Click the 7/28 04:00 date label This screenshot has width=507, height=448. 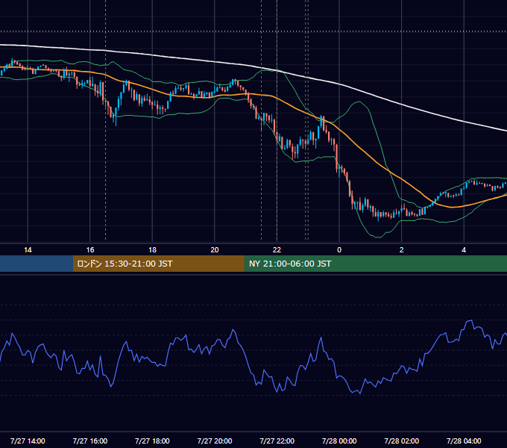[464, 441]
